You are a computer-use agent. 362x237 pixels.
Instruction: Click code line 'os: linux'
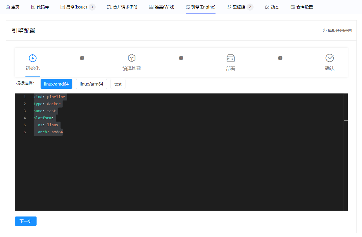[x=48, y=125]
